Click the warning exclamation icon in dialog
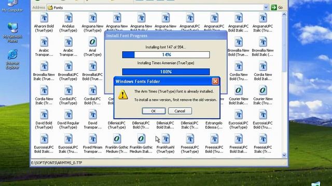This screenshot has height=186, width=332. (123, 95)
